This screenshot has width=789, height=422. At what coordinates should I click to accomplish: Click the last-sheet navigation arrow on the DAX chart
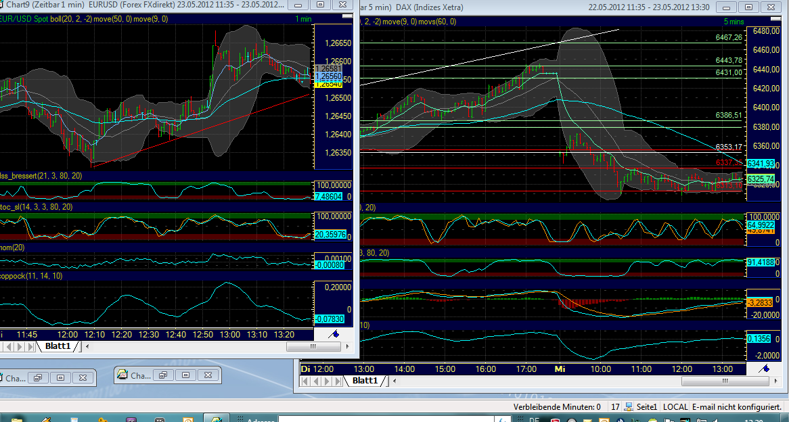338,381
